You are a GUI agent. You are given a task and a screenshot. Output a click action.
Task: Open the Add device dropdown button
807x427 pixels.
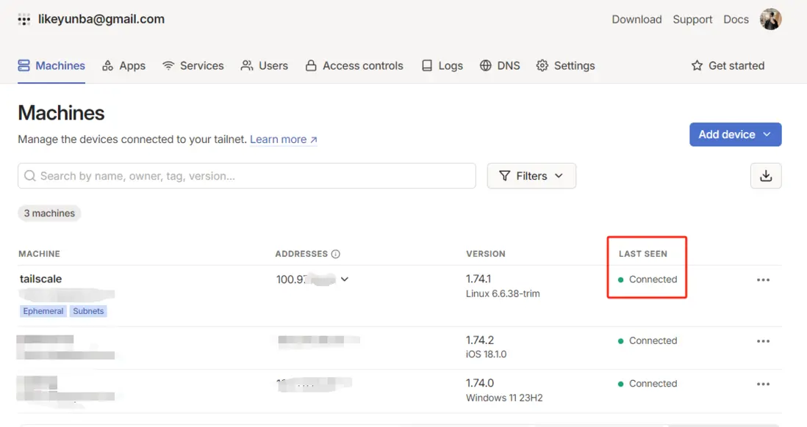click(734, 134)
